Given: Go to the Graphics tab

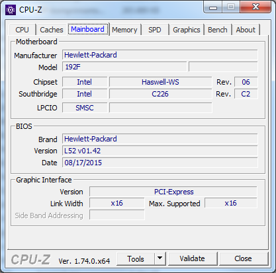Looking at the screenshot, I should click(187, 30).
